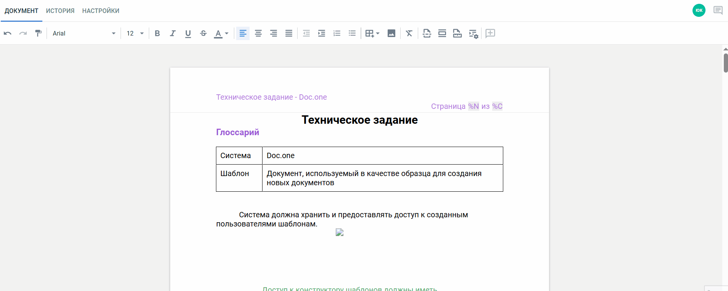Click the vertical scrollbar thumb
This screenshot has height=291, width=728.
click(726, 63)
